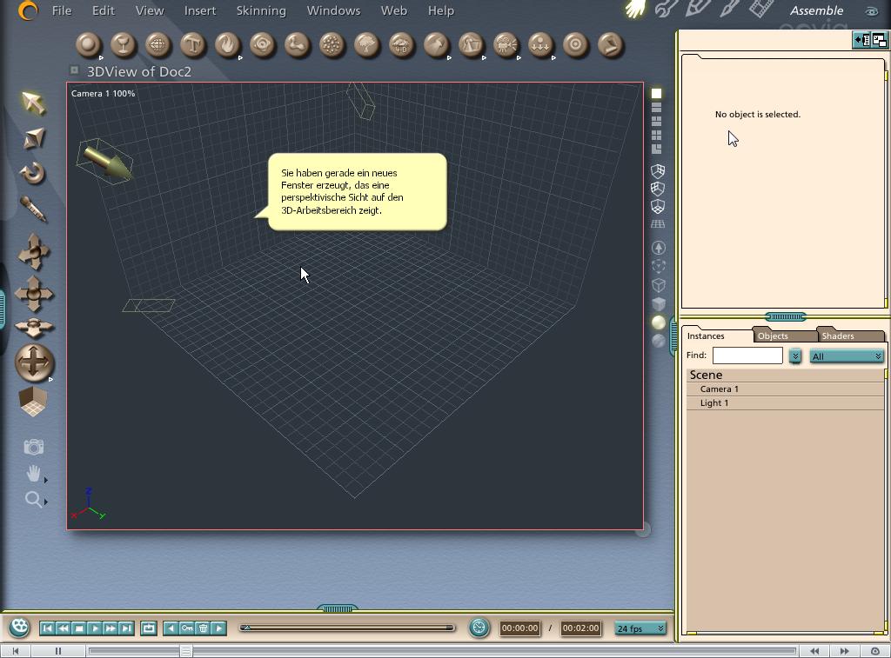Toggle the ground plane grid display
The height and width of the screenshot is (658, 891).
coord(659,224)
